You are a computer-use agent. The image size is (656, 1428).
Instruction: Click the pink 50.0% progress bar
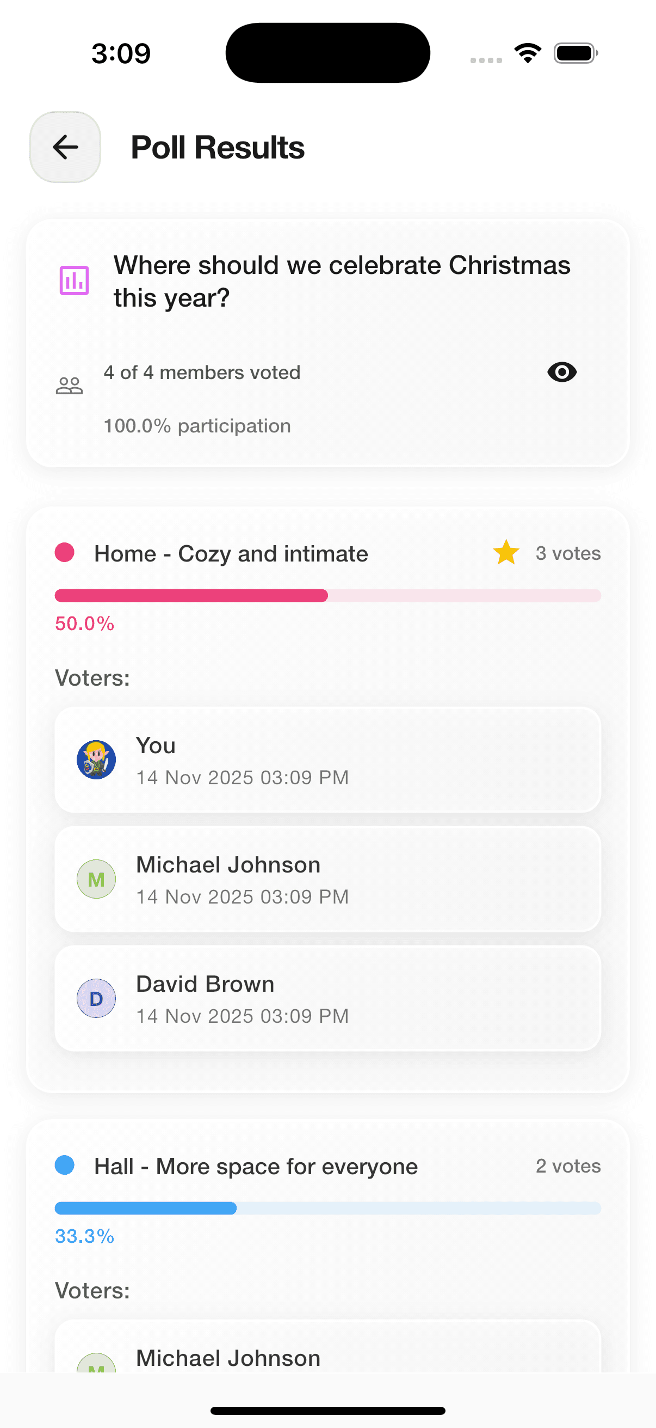327,595
